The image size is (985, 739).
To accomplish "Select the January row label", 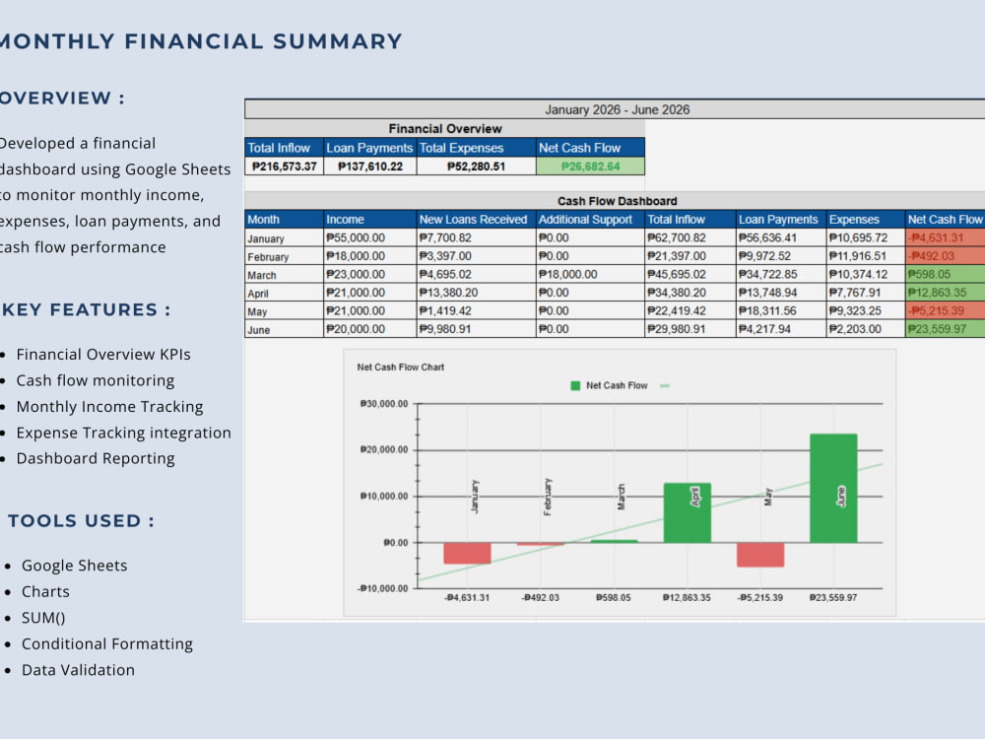I will click(266, 238).
